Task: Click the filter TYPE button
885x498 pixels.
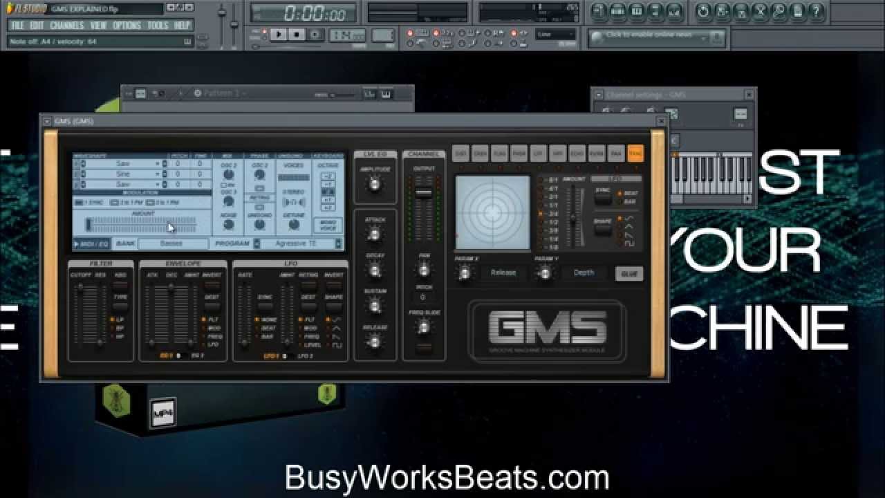Action: [x=120, y=306]
